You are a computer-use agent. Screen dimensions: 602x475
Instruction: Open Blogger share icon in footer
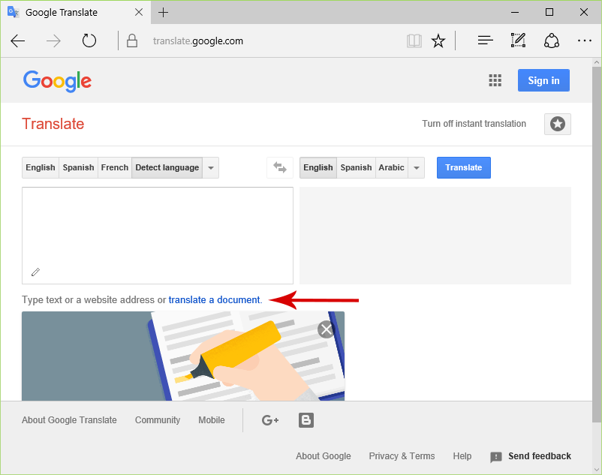(x=306, y=420)
